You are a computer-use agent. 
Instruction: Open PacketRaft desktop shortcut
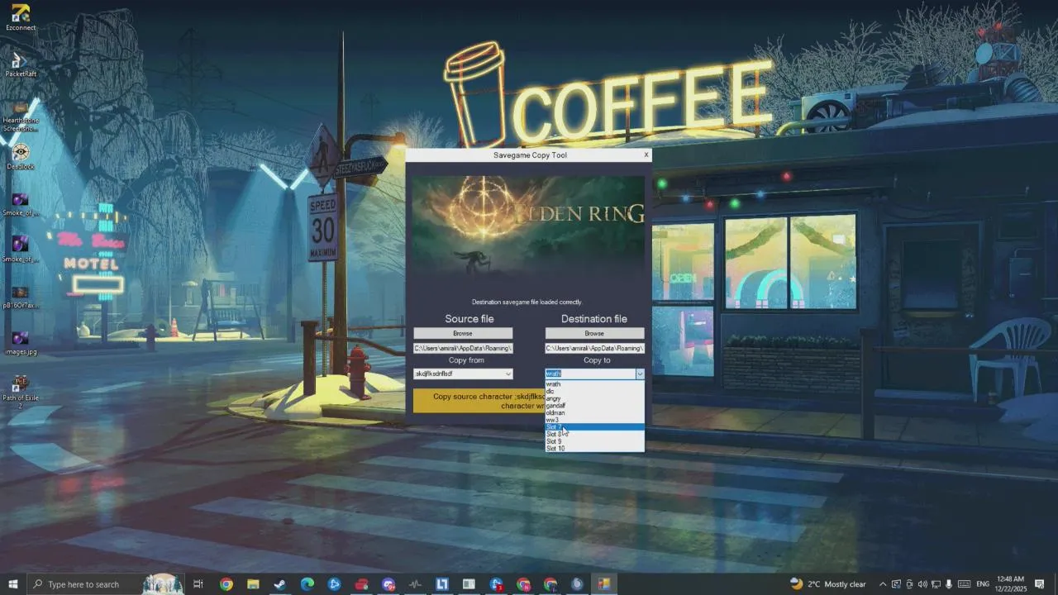pyautogui.click(x=21, y=64)
